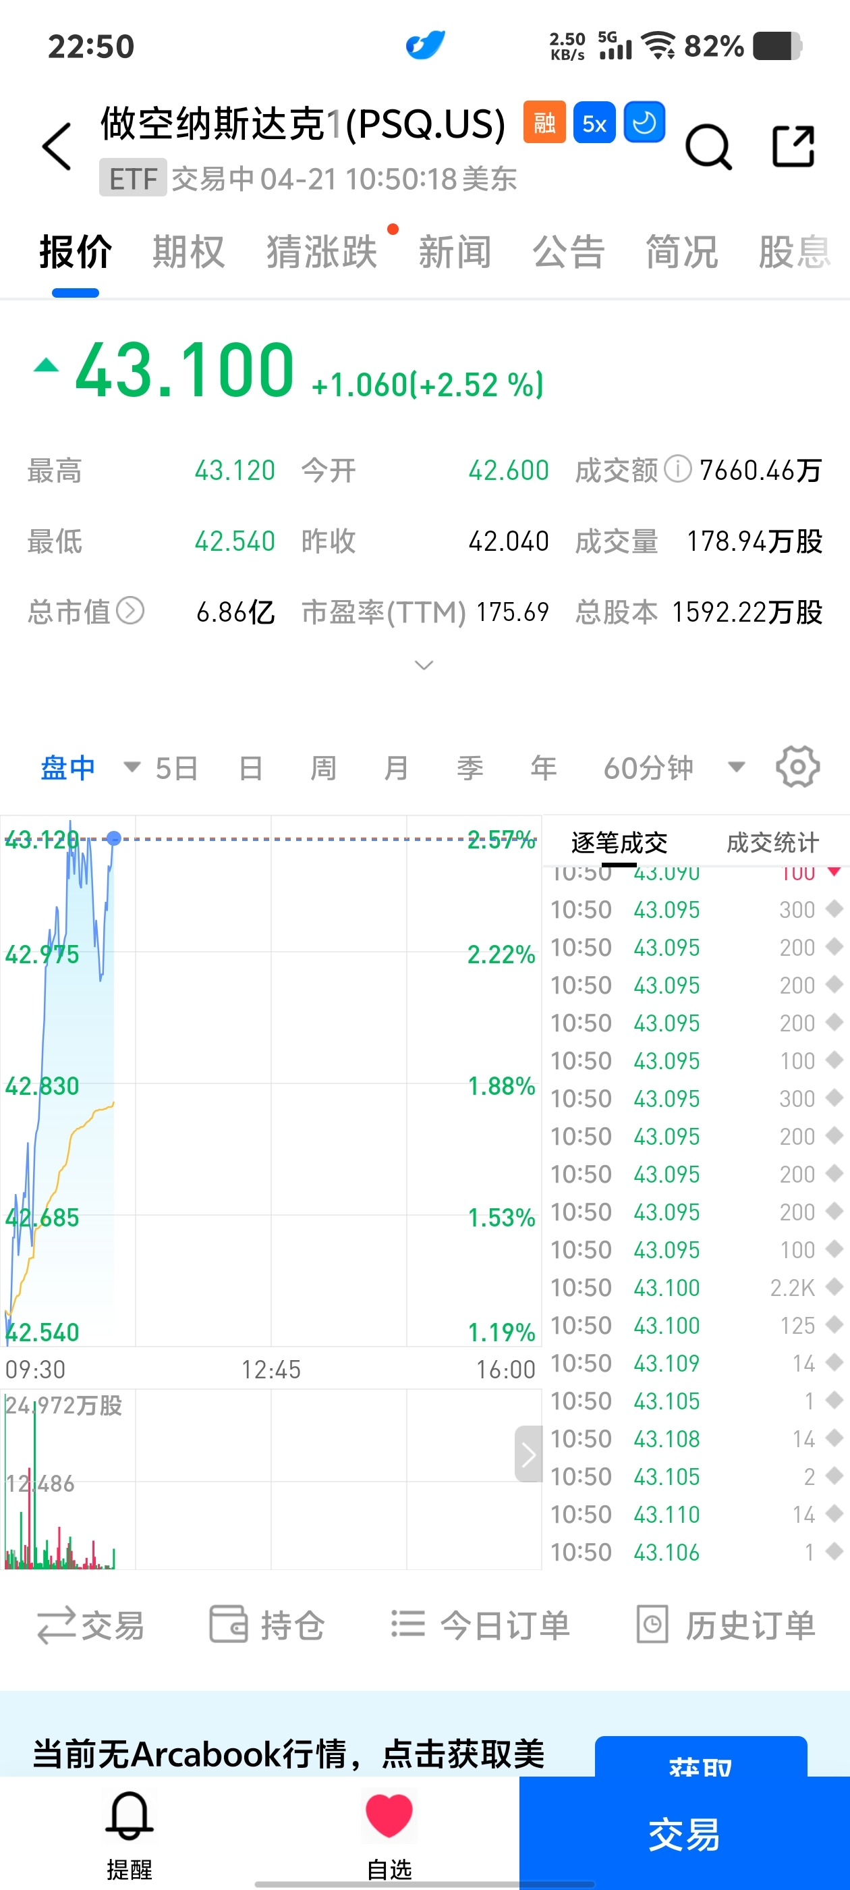Open chart settings gear icon
The image size is (850, 1890).
798,767
